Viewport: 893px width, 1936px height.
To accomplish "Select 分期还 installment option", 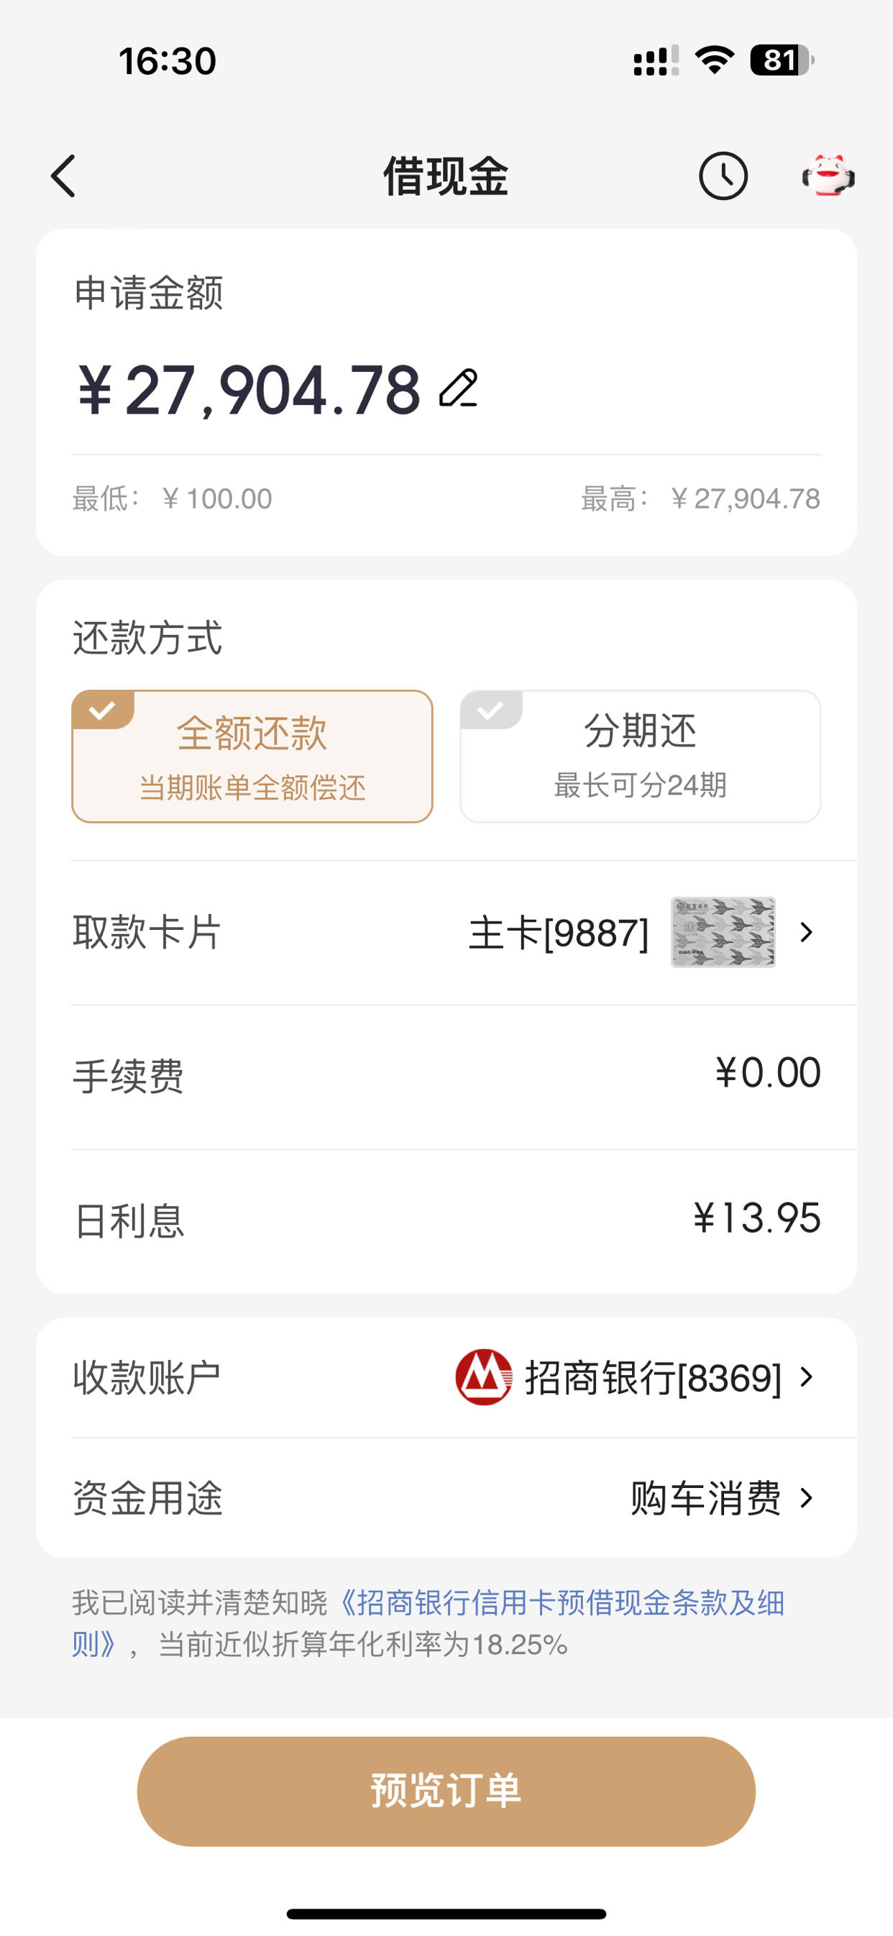I will (641, 756).
